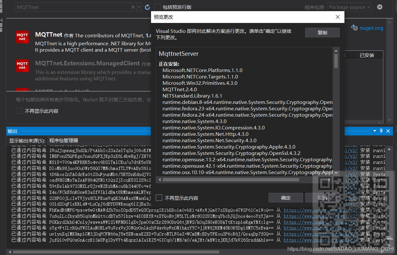Viewport: 397px width, 255px height.
Task: Click the MQTTnet.Extensions.ManagedClient package logo
Action: tap(22, 66)
